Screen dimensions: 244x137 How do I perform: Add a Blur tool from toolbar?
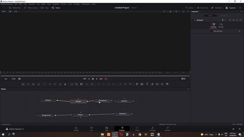(x=65, y=84)
